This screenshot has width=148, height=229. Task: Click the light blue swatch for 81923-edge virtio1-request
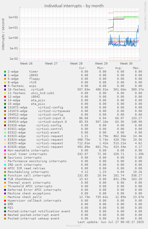pos(5,136)
